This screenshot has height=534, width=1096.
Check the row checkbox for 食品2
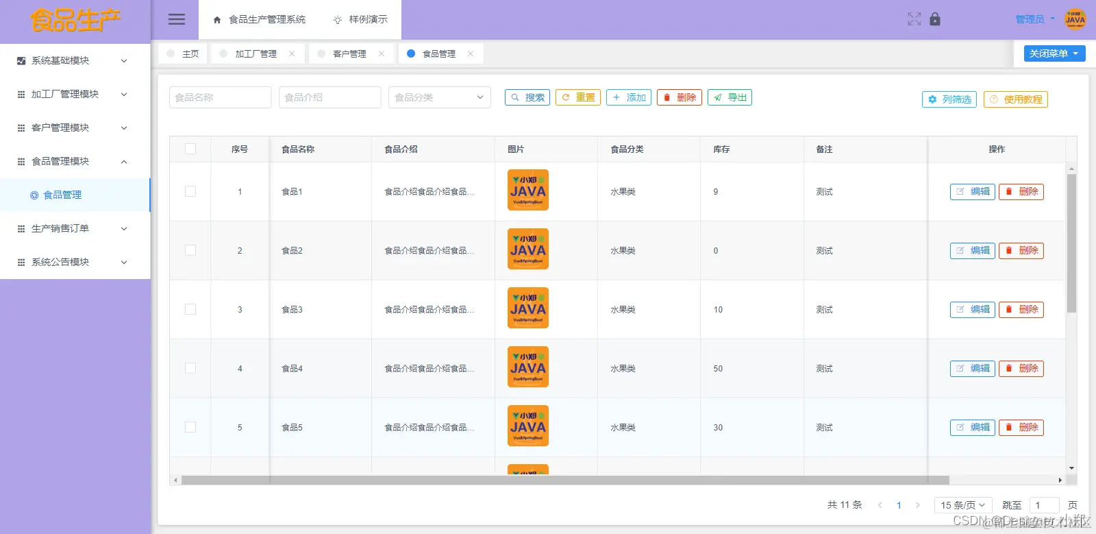coord(190,250)
